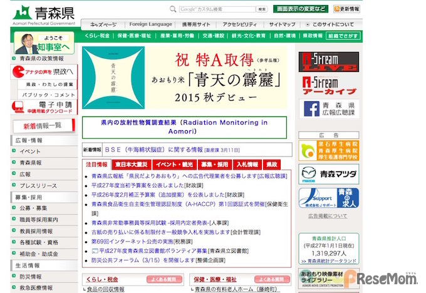
Task: Select くらし・税金 in green navigation
Action: 97,36
